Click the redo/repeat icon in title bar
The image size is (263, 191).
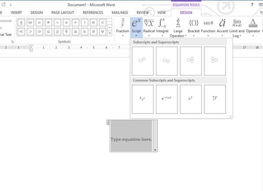[x=3, y=4]
